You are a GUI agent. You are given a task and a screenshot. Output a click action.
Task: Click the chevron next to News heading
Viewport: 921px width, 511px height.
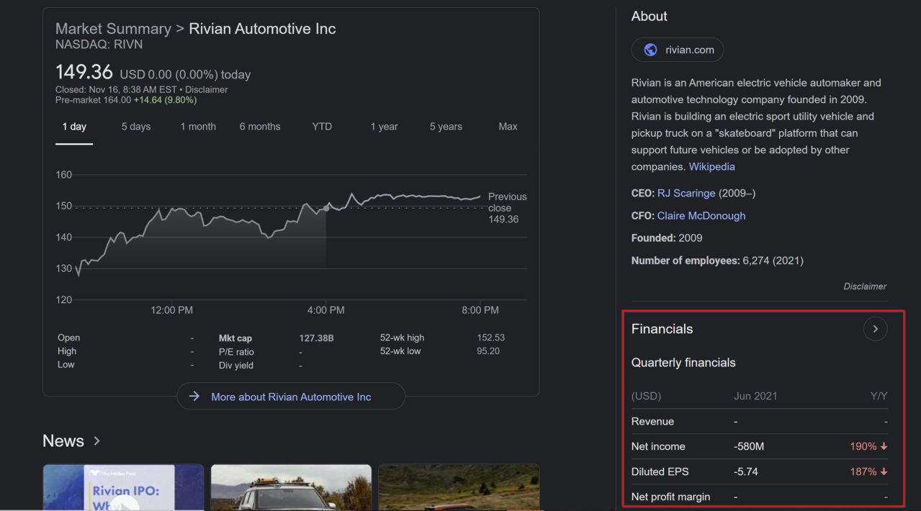pyautogui.click(x=97, y=441)
